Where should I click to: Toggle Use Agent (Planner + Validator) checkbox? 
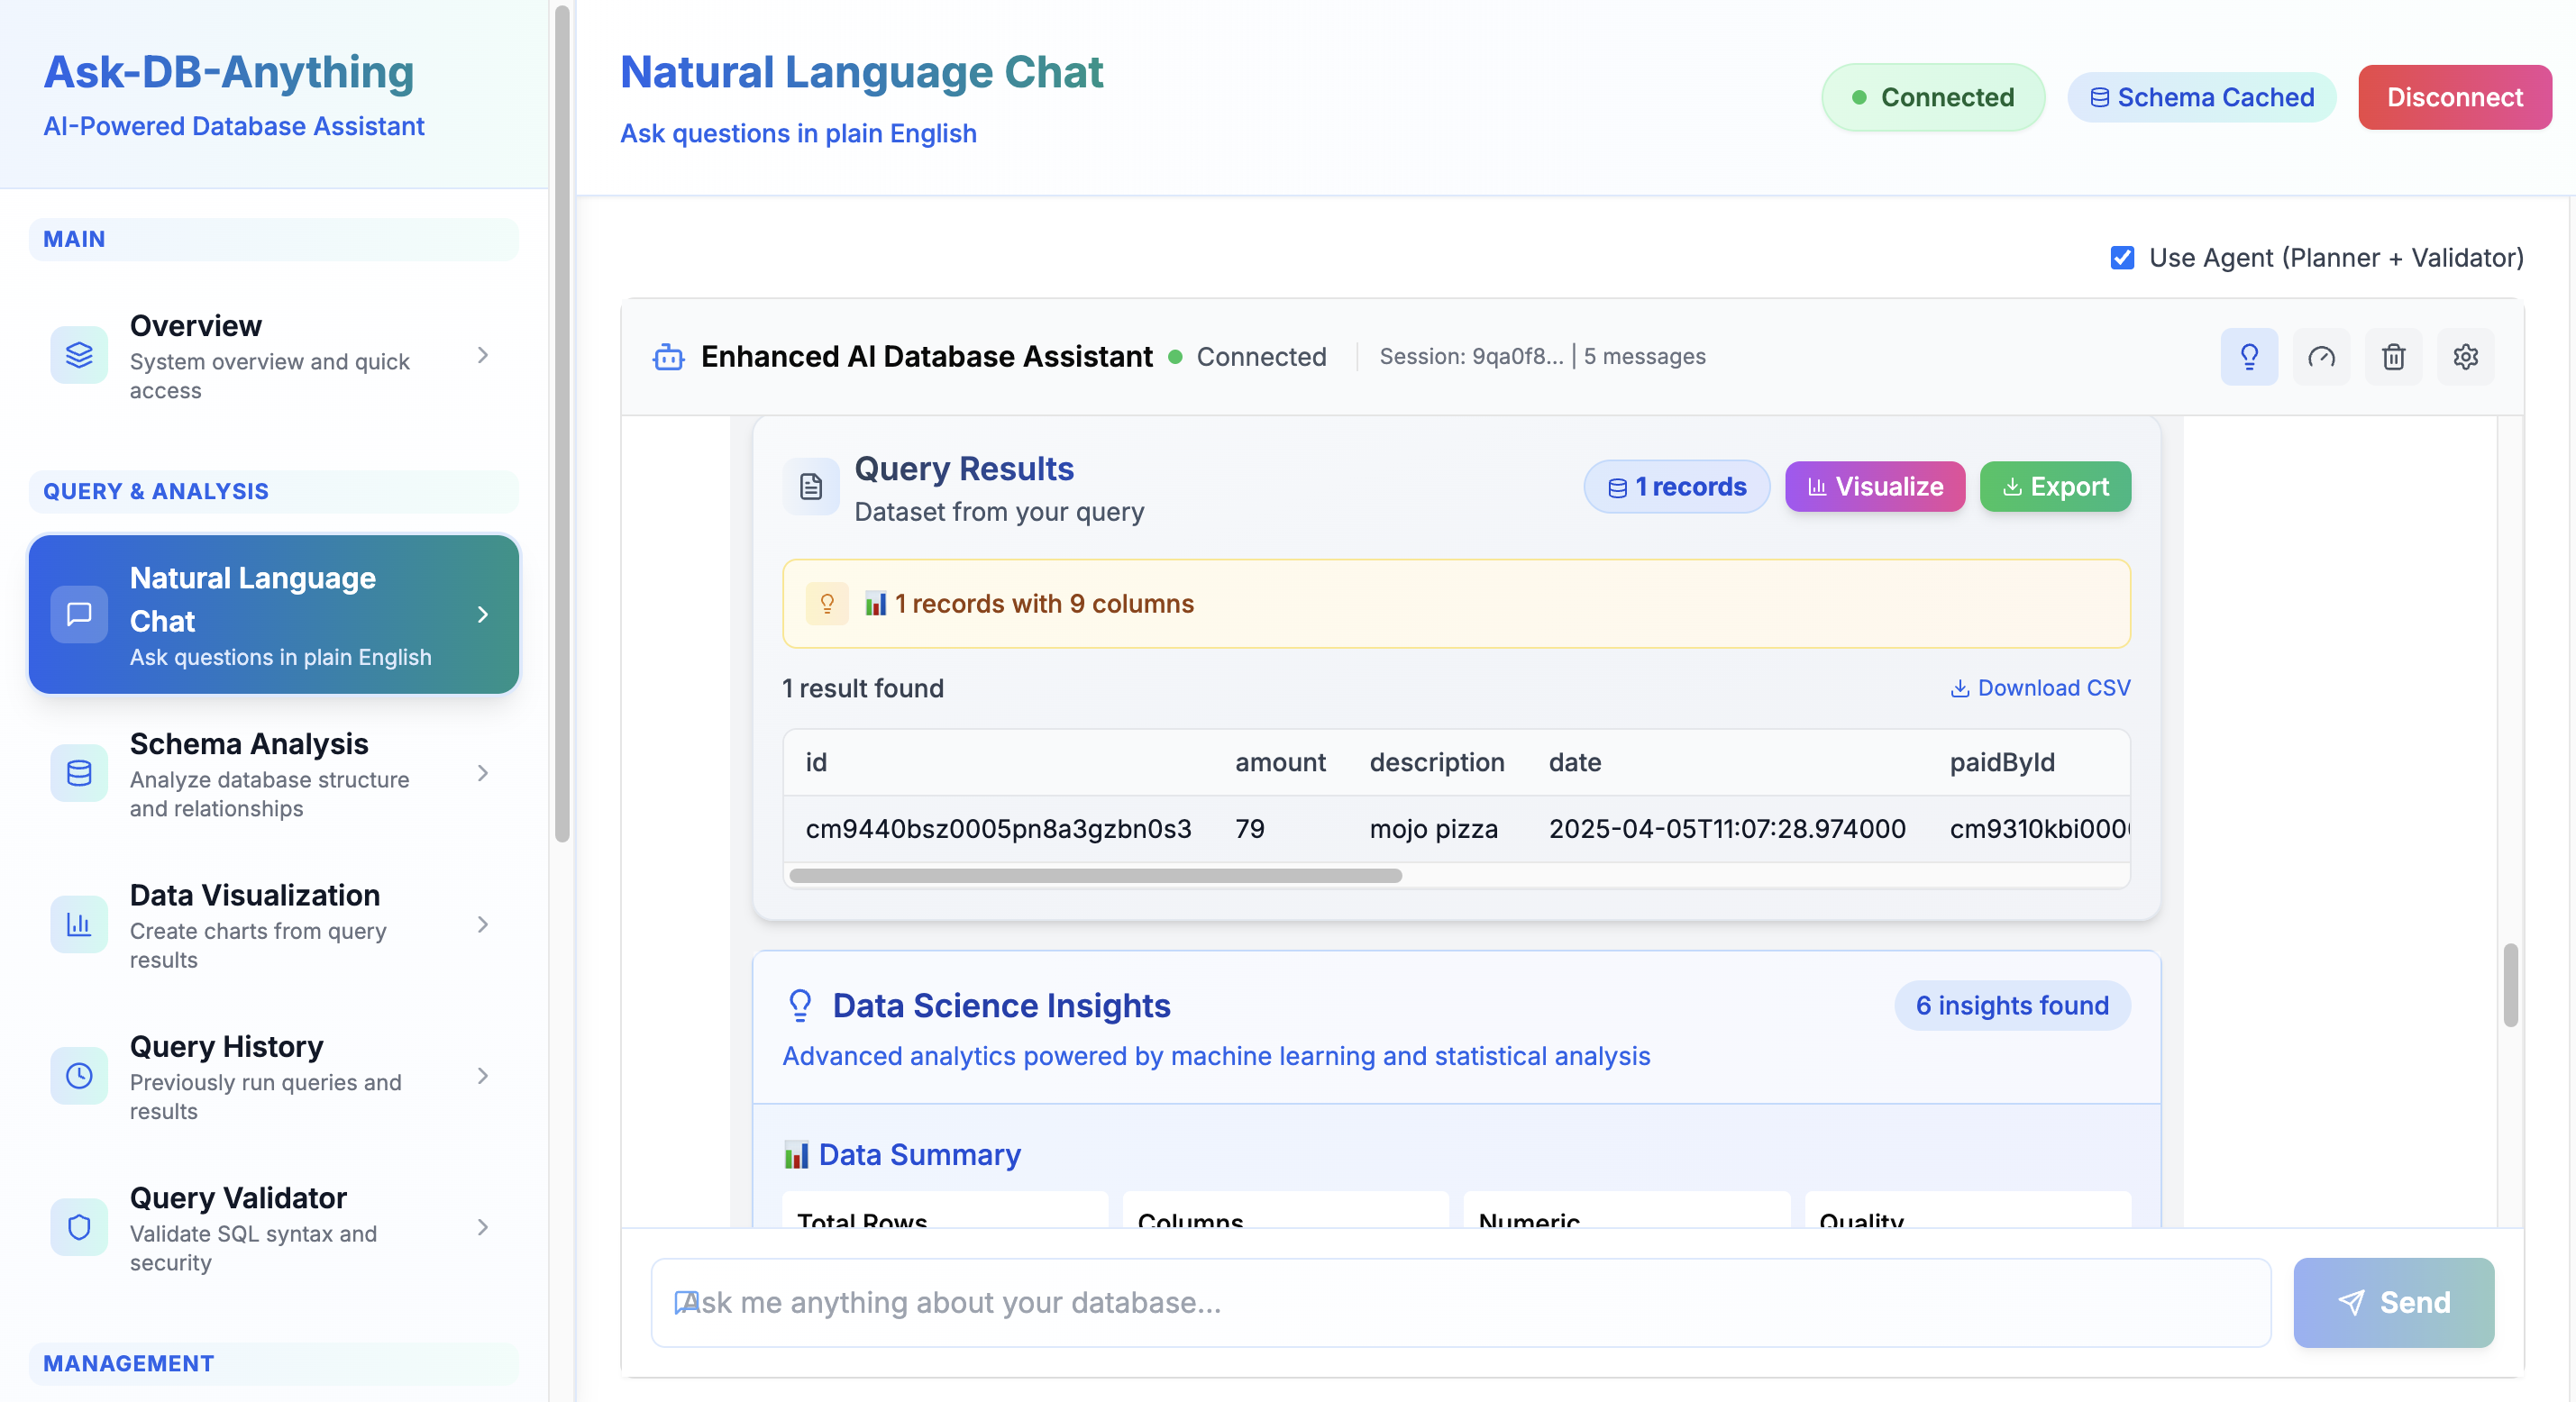click(2122, 258)
